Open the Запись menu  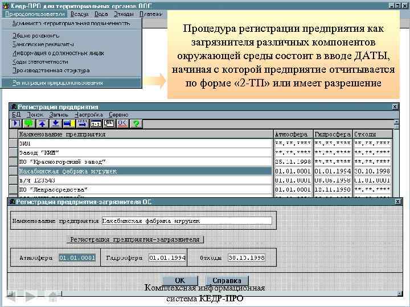click(59, 115)
